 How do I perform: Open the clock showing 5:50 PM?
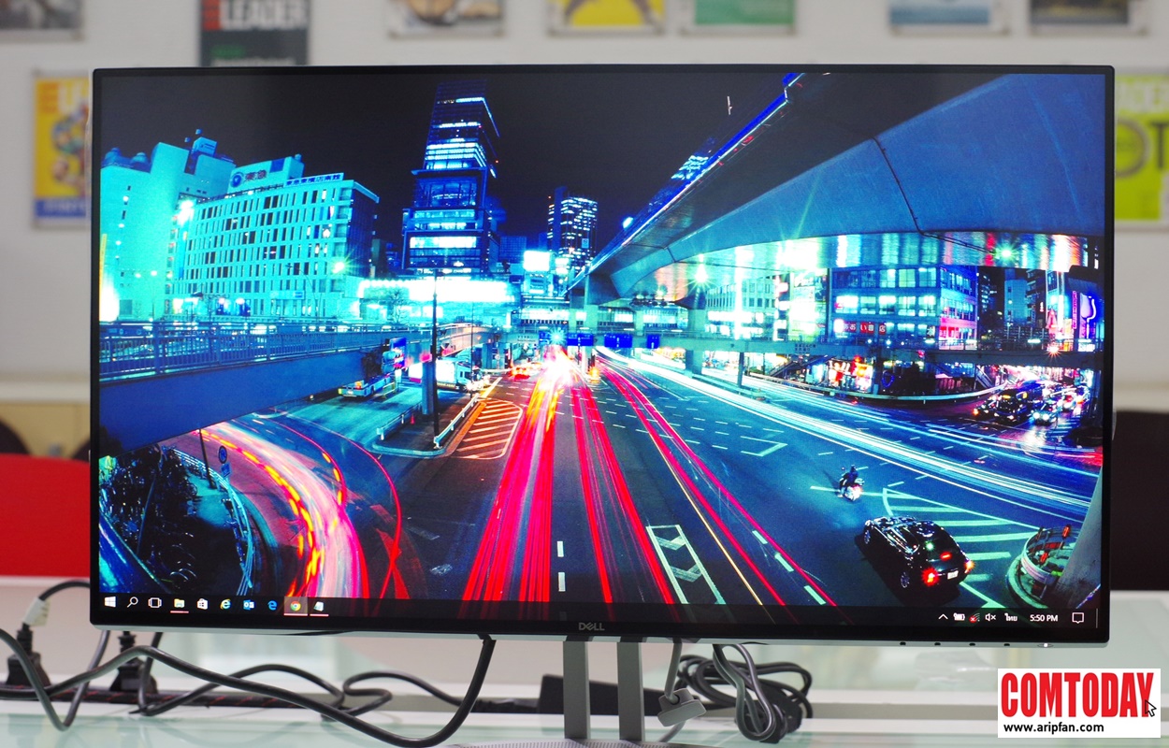pos(1044,618)
